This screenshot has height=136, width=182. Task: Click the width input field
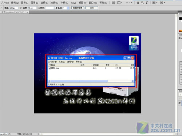pyautogui.click(x=13, y=8)
